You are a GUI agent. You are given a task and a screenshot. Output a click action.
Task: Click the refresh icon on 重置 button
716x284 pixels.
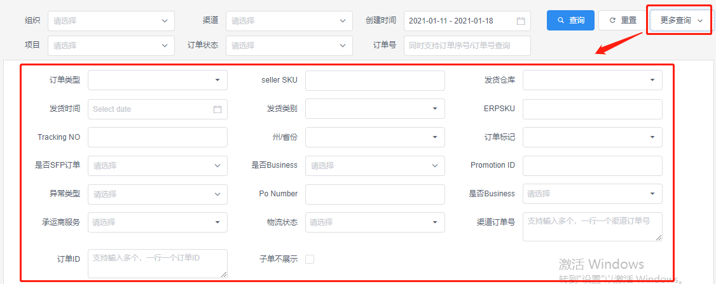613,20
